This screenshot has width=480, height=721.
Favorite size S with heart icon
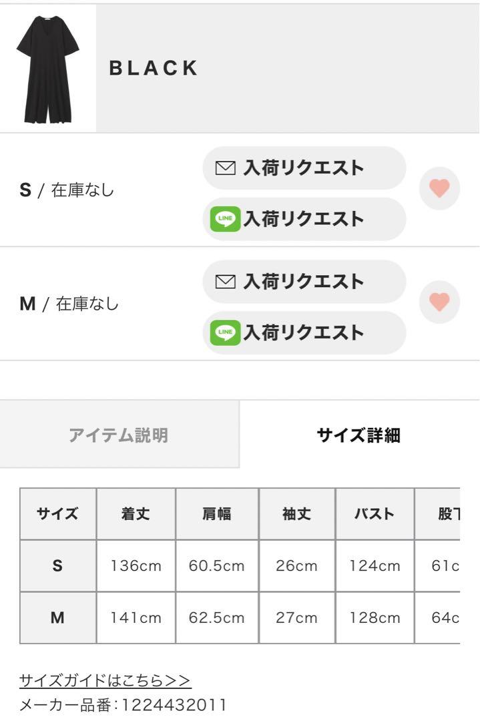(x=439, y=188)
